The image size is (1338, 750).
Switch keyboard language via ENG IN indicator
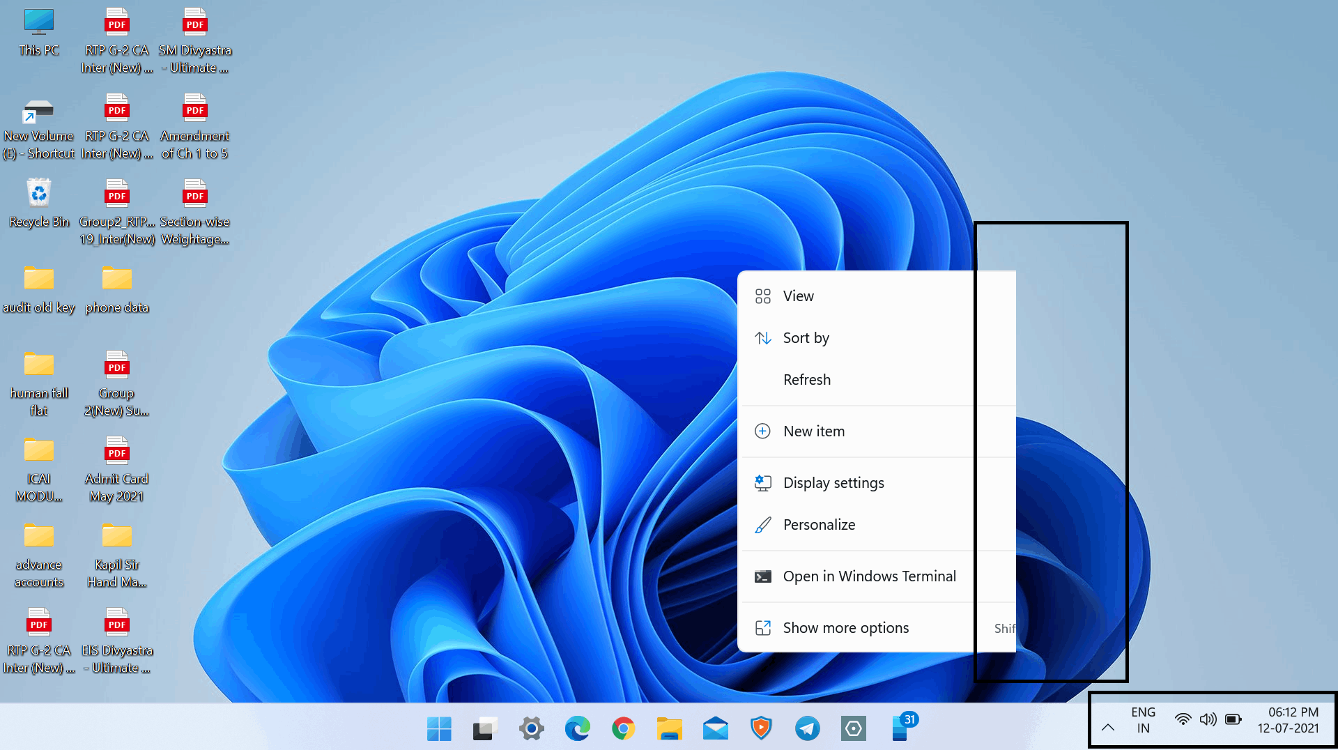[x=1142, y=720]
